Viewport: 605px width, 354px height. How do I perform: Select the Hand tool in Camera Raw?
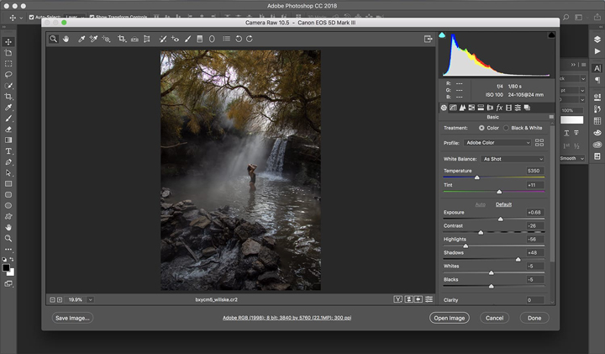(x=66, y=39)
